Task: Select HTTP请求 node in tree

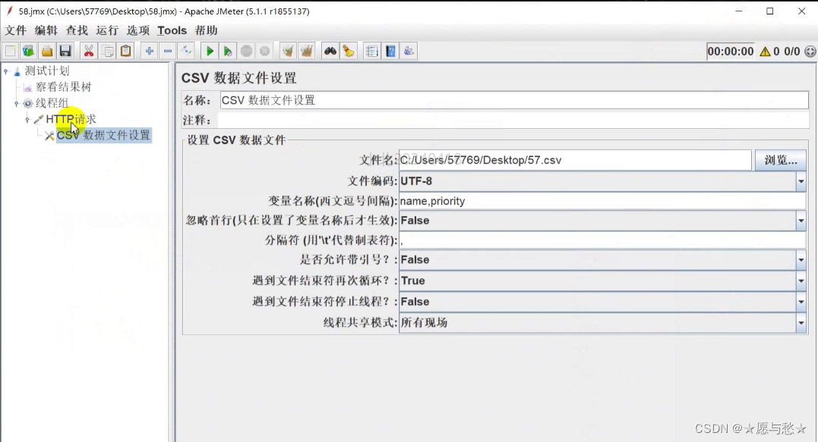Action: click(71, 119)
